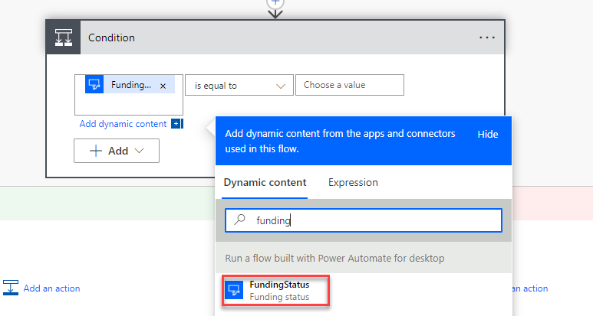Viewport: 593px width, 316px height.
Task: Switch to the Dynamic content tab
Action: coord(265,183)
